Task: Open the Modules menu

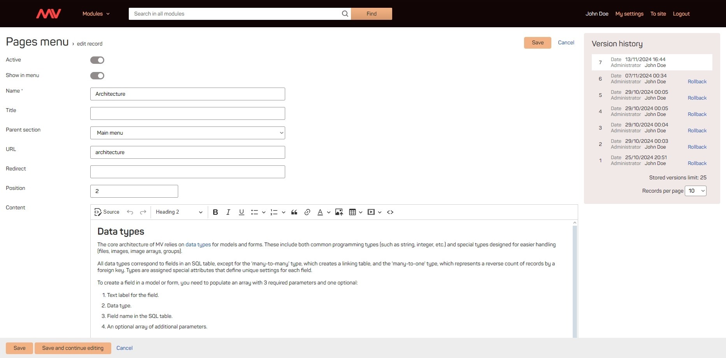Action: (x=96, y=14)
